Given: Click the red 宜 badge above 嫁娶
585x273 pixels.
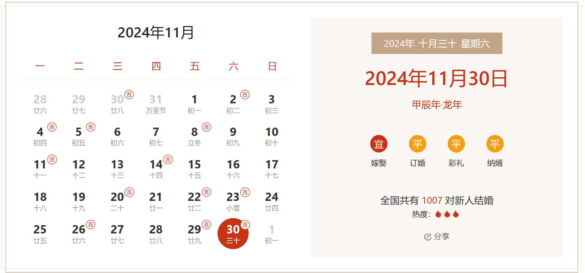Looking at the screenshot, I should 379,144.
